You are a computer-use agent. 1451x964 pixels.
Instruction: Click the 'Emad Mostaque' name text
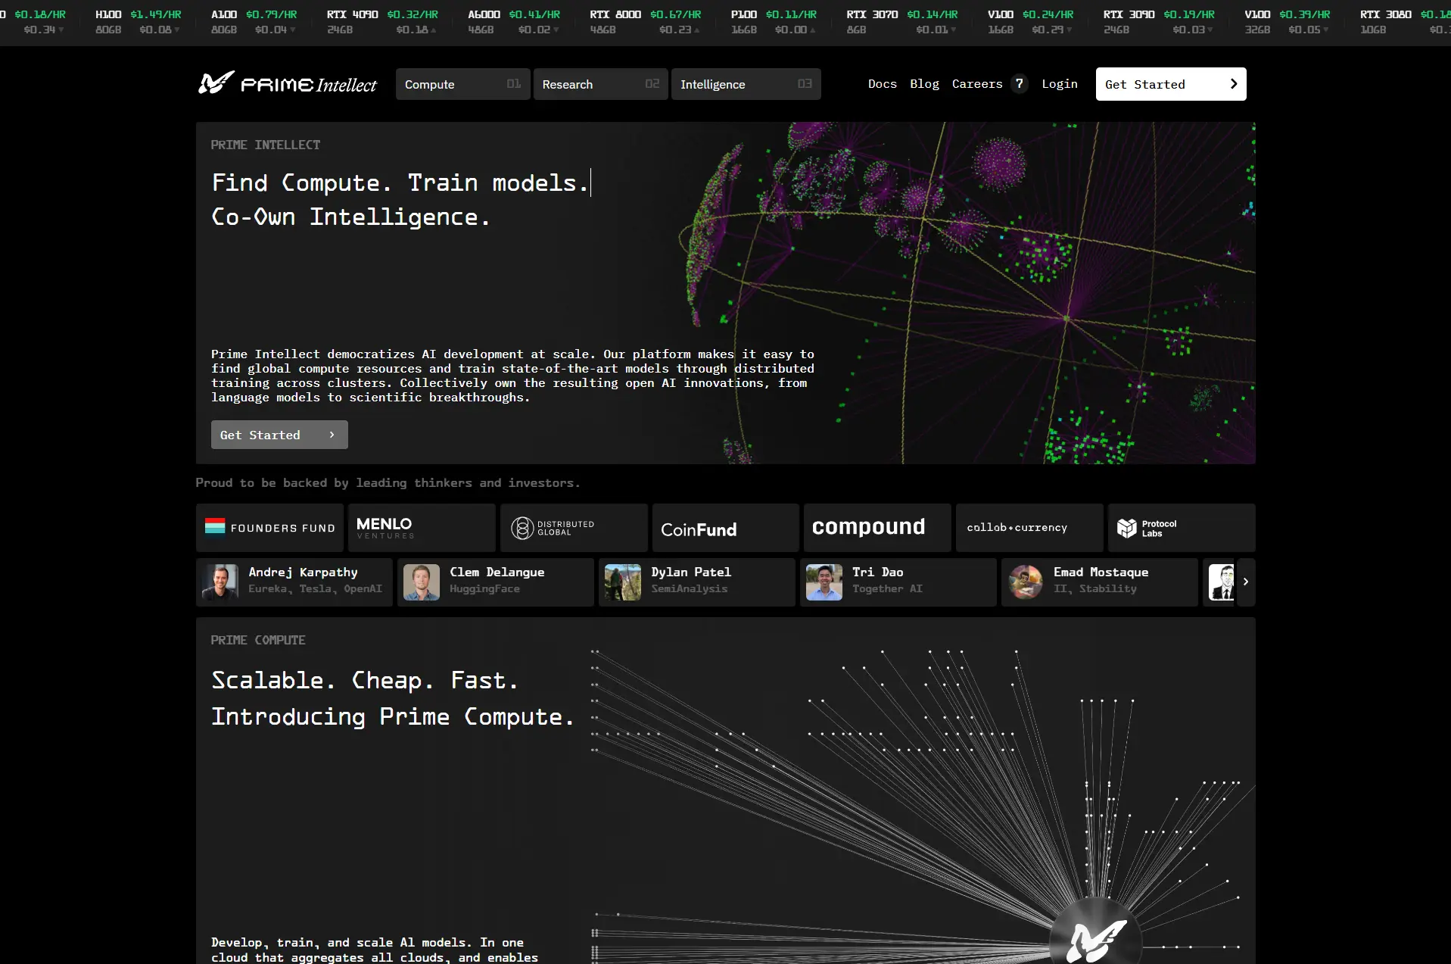coord(1101,572)
